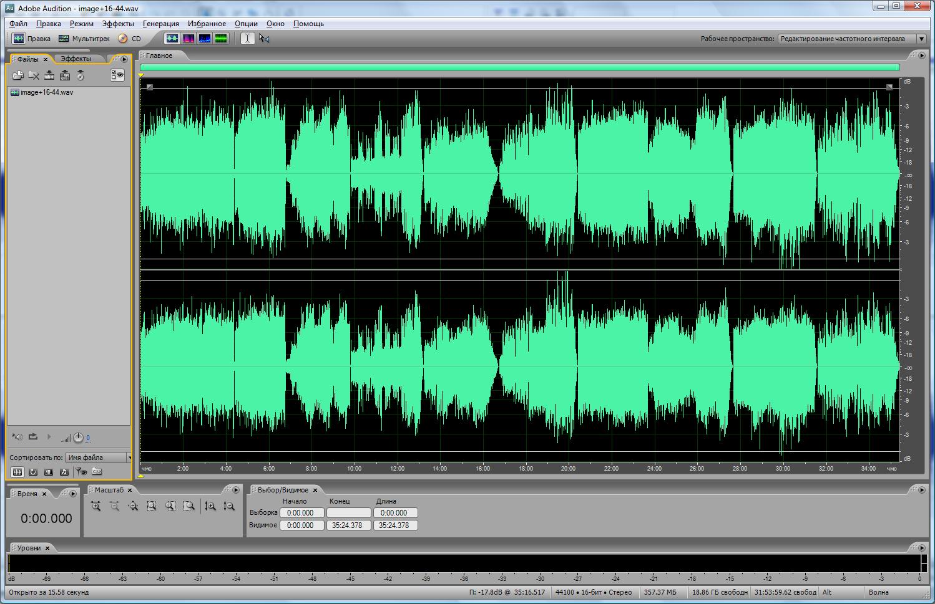Open the Эффекты menu in menu bar
Screen dimensions: 935x604
(118, 24)
